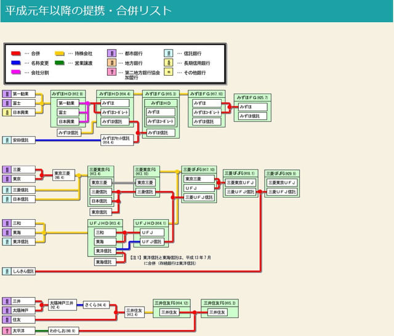This screenshot has width=394, height=336.
Task: Click the その他銀行 legend icon
Action: coord(169,73)
